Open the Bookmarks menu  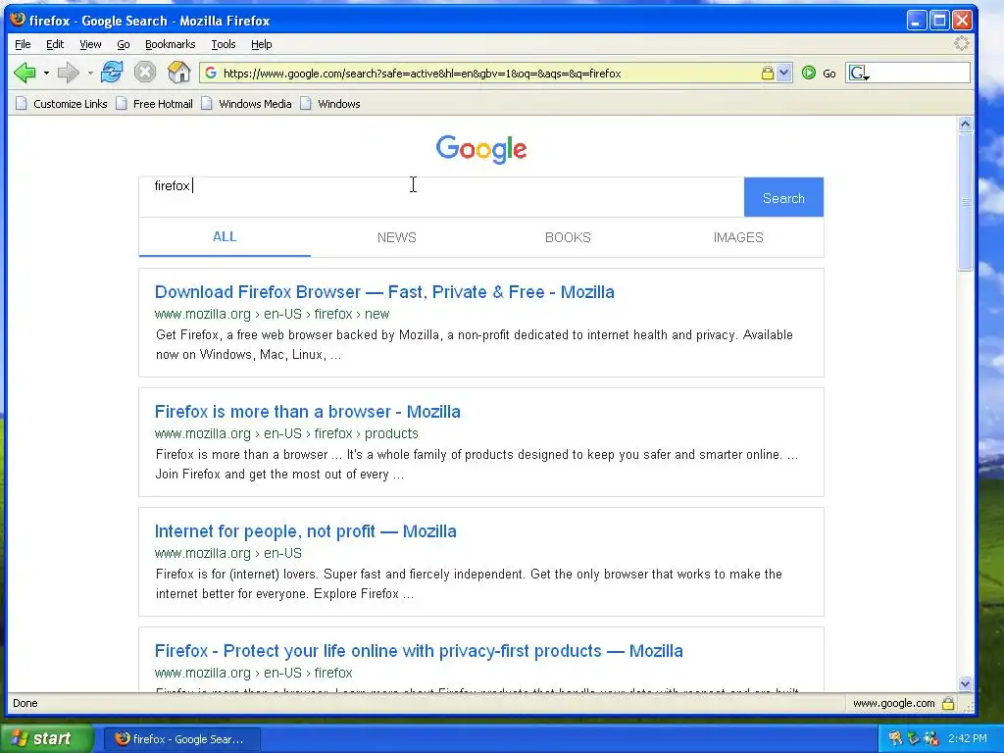click(171, 44)
